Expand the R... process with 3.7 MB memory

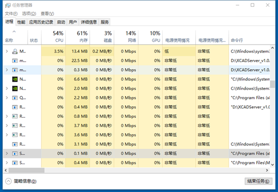7,126
